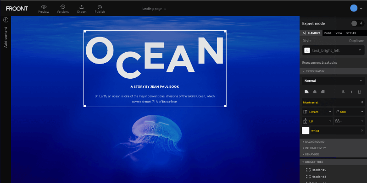Align text center
This screenshot has height=183, width=367.
pos(315,92)
